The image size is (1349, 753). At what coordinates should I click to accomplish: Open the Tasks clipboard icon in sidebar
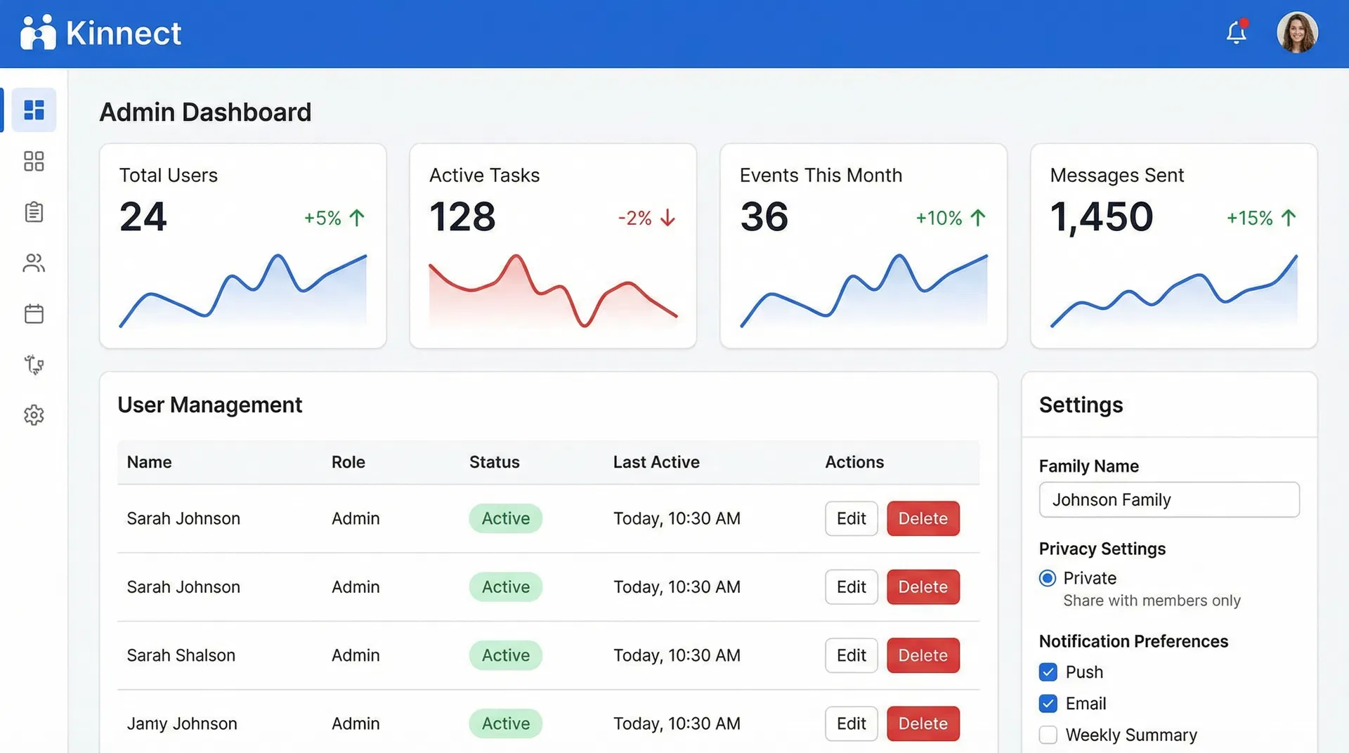pyautogui.click(x=33, y=211)
